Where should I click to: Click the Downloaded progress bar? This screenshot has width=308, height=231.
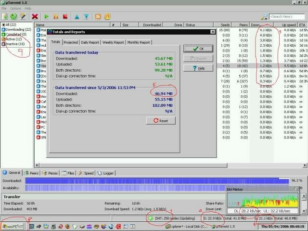[157, 181]
